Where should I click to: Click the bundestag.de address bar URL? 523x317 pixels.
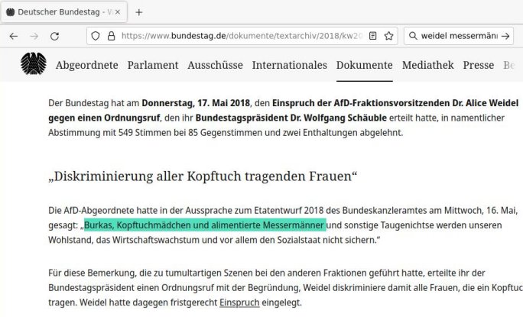[x=242, y=36]
